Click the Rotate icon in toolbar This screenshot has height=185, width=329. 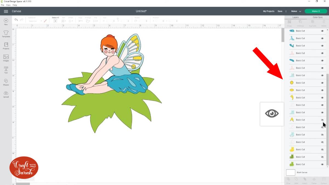pyautogui.click(x=136, y=21)
